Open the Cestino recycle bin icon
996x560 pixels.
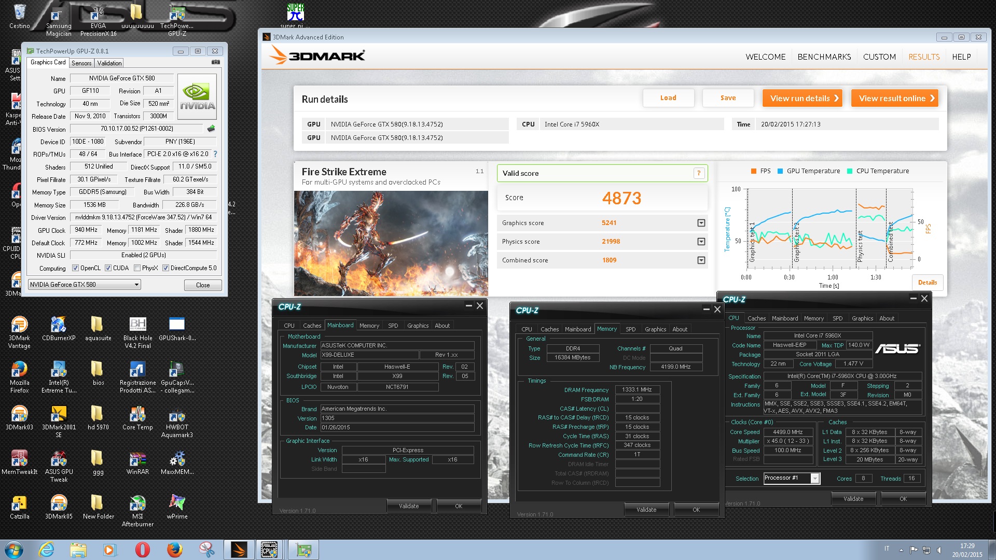pyautogui.click(x=20, y=16)
